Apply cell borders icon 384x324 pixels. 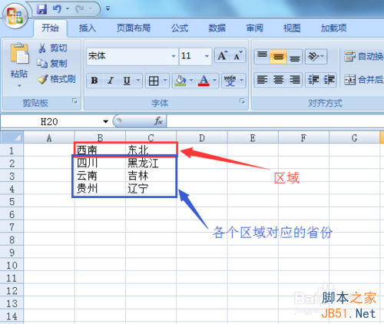154,81
